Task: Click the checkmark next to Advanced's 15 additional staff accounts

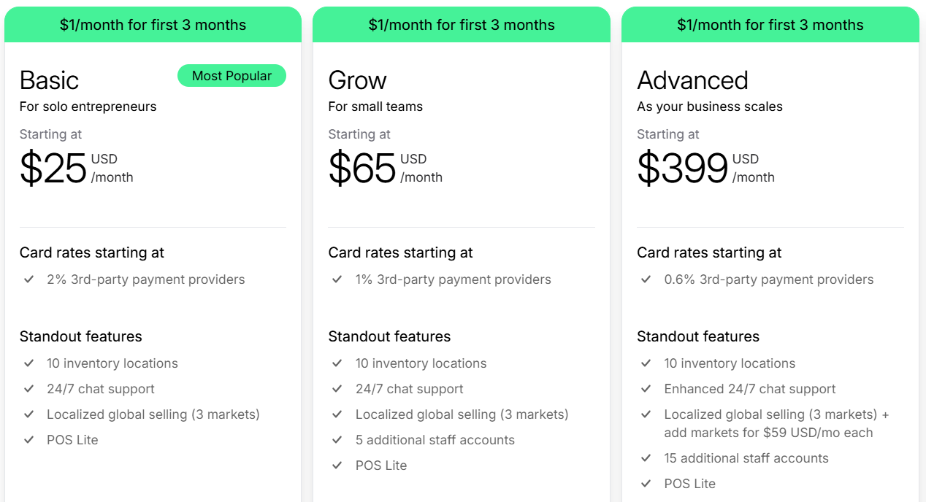Action: click(646, 457)
